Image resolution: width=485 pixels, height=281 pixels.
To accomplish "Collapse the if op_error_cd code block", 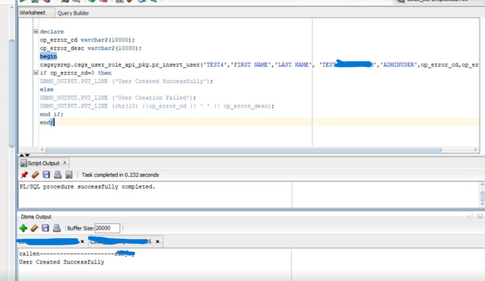I will coord(35,73).
